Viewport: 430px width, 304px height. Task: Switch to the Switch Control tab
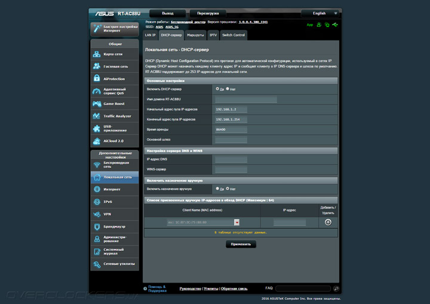tap(234, 35)
